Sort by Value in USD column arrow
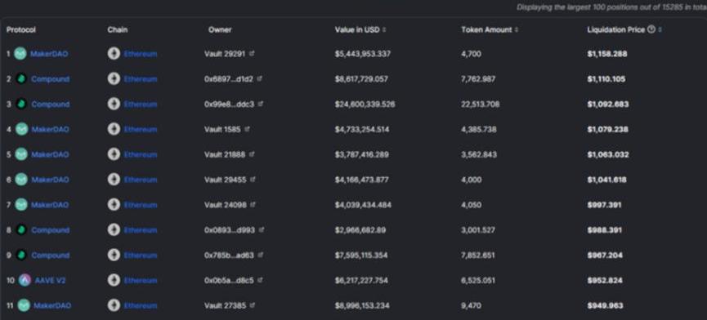707x320 pixels. click(383, 29)
